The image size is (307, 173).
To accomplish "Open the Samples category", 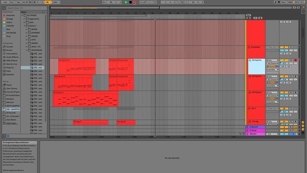I will 10,74.
